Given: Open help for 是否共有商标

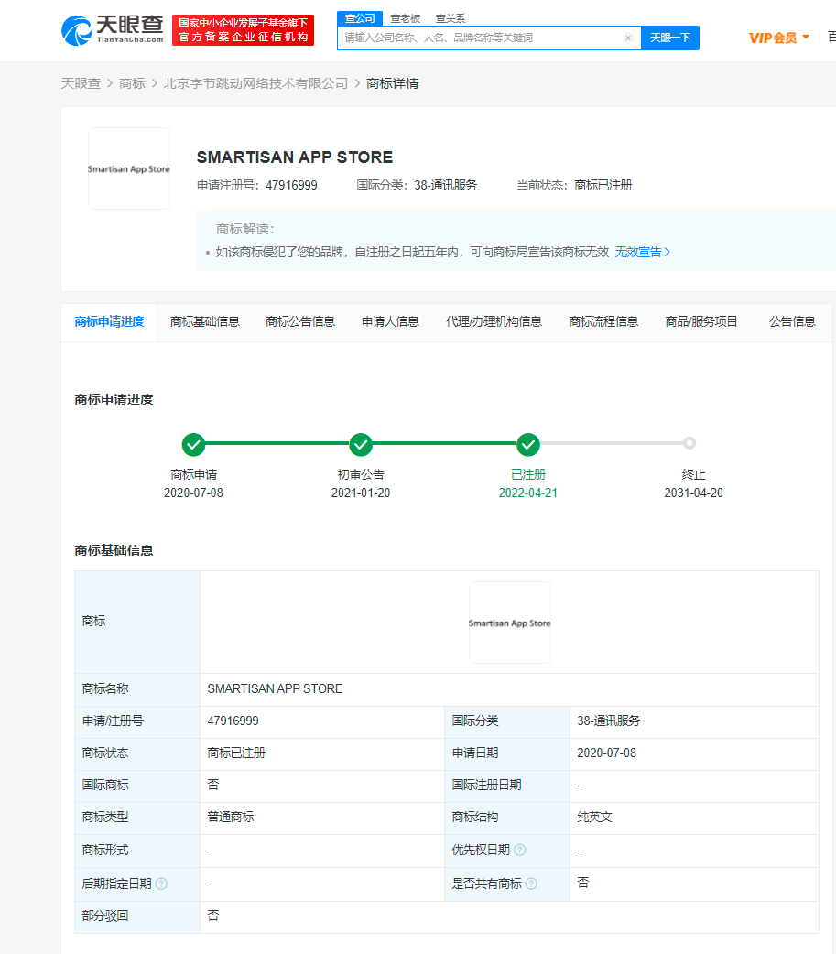Looking at the screenshot, I should (x=531, y=884).
